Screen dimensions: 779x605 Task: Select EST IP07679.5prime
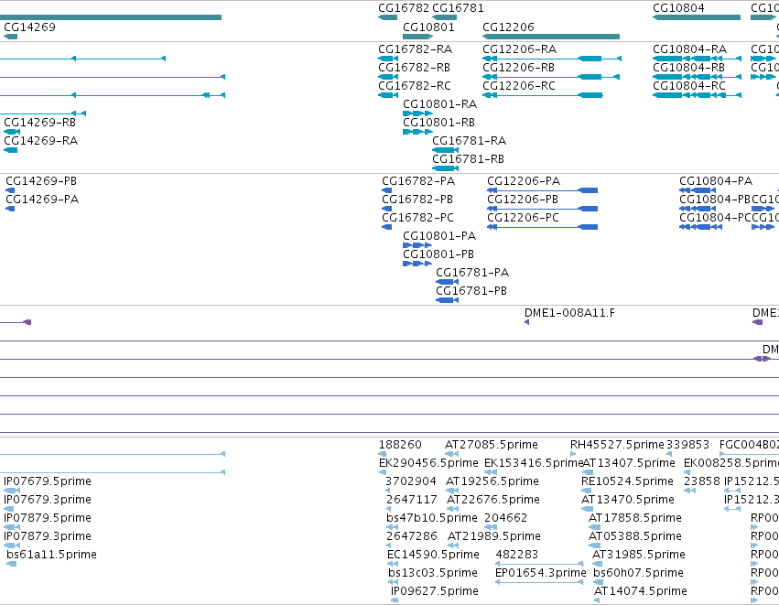48,481
